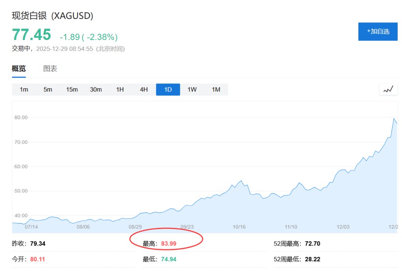The image size is (402, 271).
Task: Select the 概览 tab
Action: pos(19,69)
